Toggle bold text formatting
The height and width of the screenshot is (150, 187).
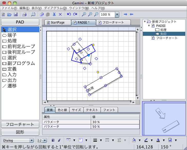tap(53, 140)
